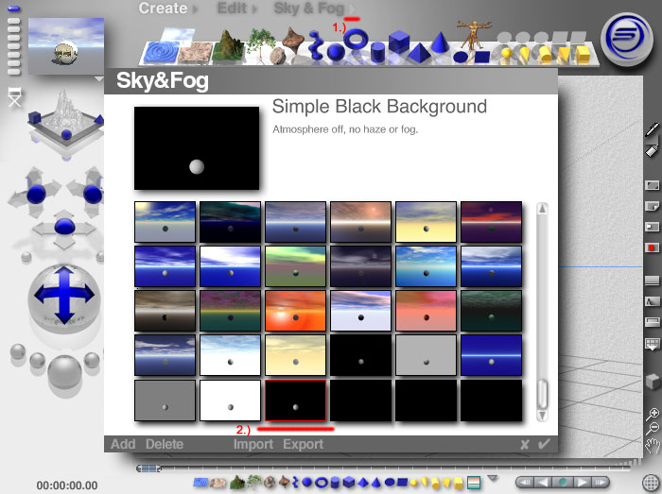
Task: Click the Import button in preset library
Action: [253, 444]
